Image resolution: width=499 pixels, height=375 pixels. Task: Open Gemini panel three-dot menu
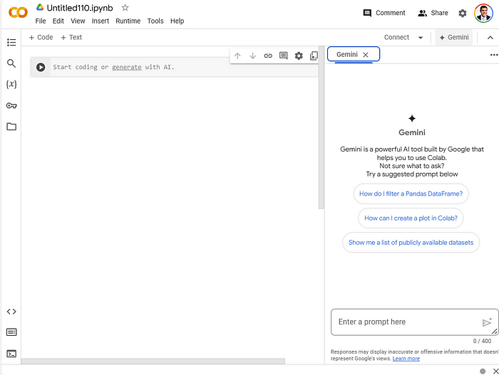[494, 55]
